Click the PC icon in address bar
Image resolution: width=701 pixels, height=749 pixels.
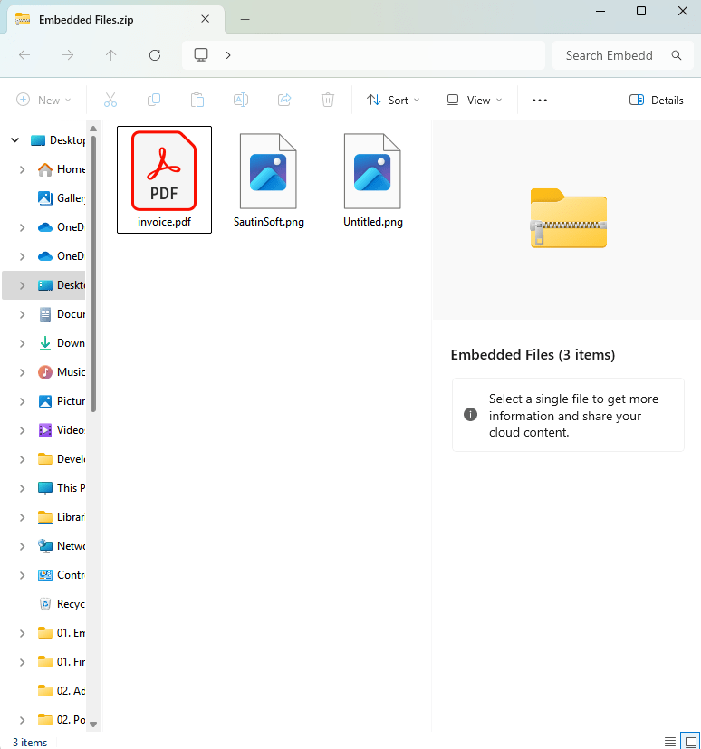click(x=201, y=55)
